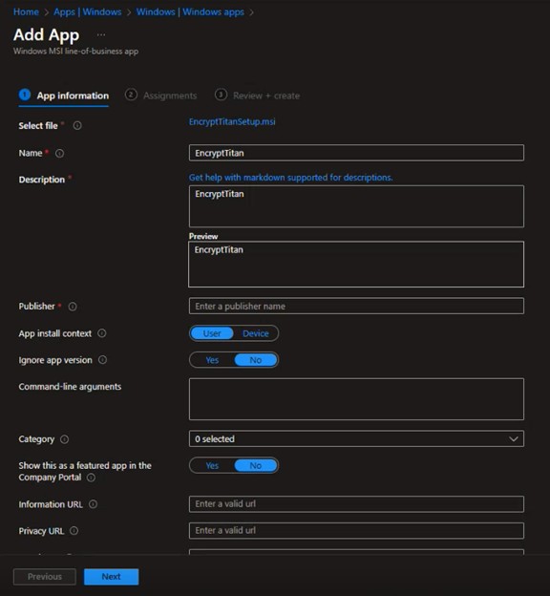Click the Privacy URL input field
550x596 pixels.
(x=356, y=531)
